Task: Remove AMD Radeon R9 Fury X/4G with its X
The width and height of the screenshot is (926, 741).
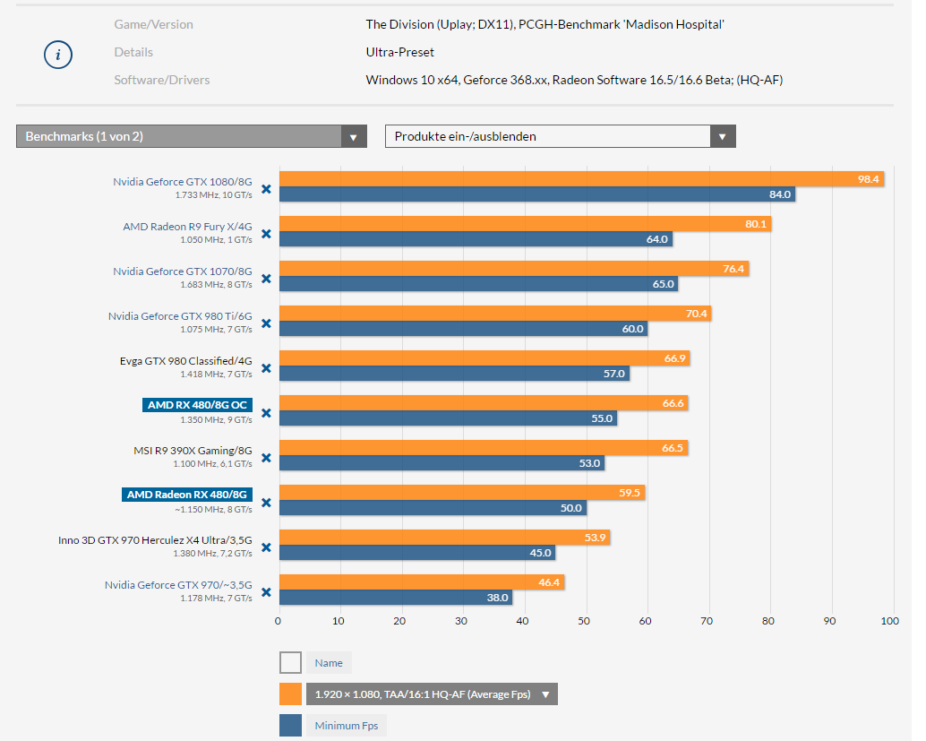Action: 266,234
